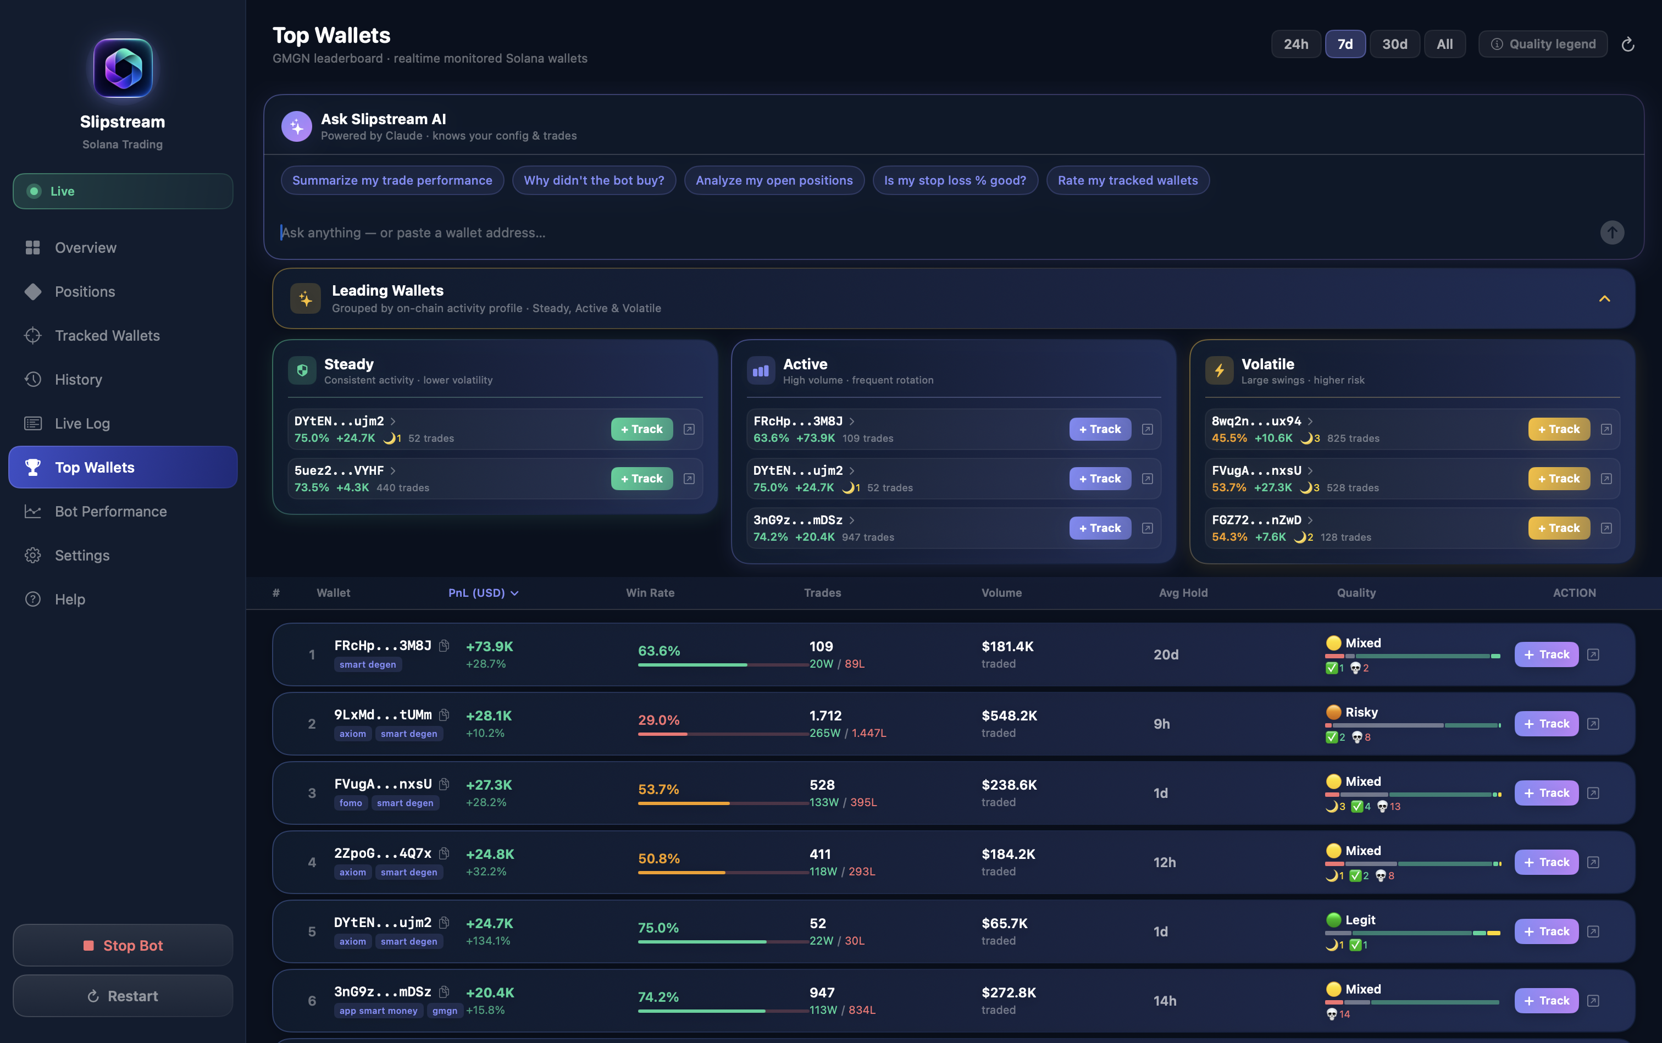Image resolution: width=1662 pixels, height=1043 pixels.
Task: Click the Stop Bot button
Action: 123,945
